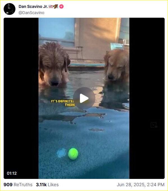This screenshot has height=191, width=168.
Task: Open Dan Scavino's profile avatar
Action: [10, 9]
